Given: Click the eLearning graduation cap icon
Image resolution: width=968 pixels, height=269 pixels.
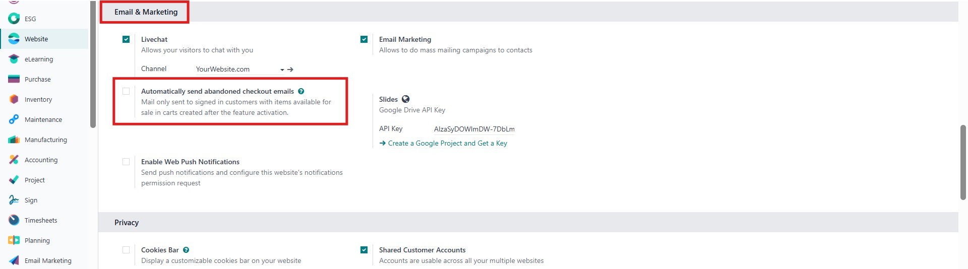Looking at the screenshot, I should (x=14, y=59).
